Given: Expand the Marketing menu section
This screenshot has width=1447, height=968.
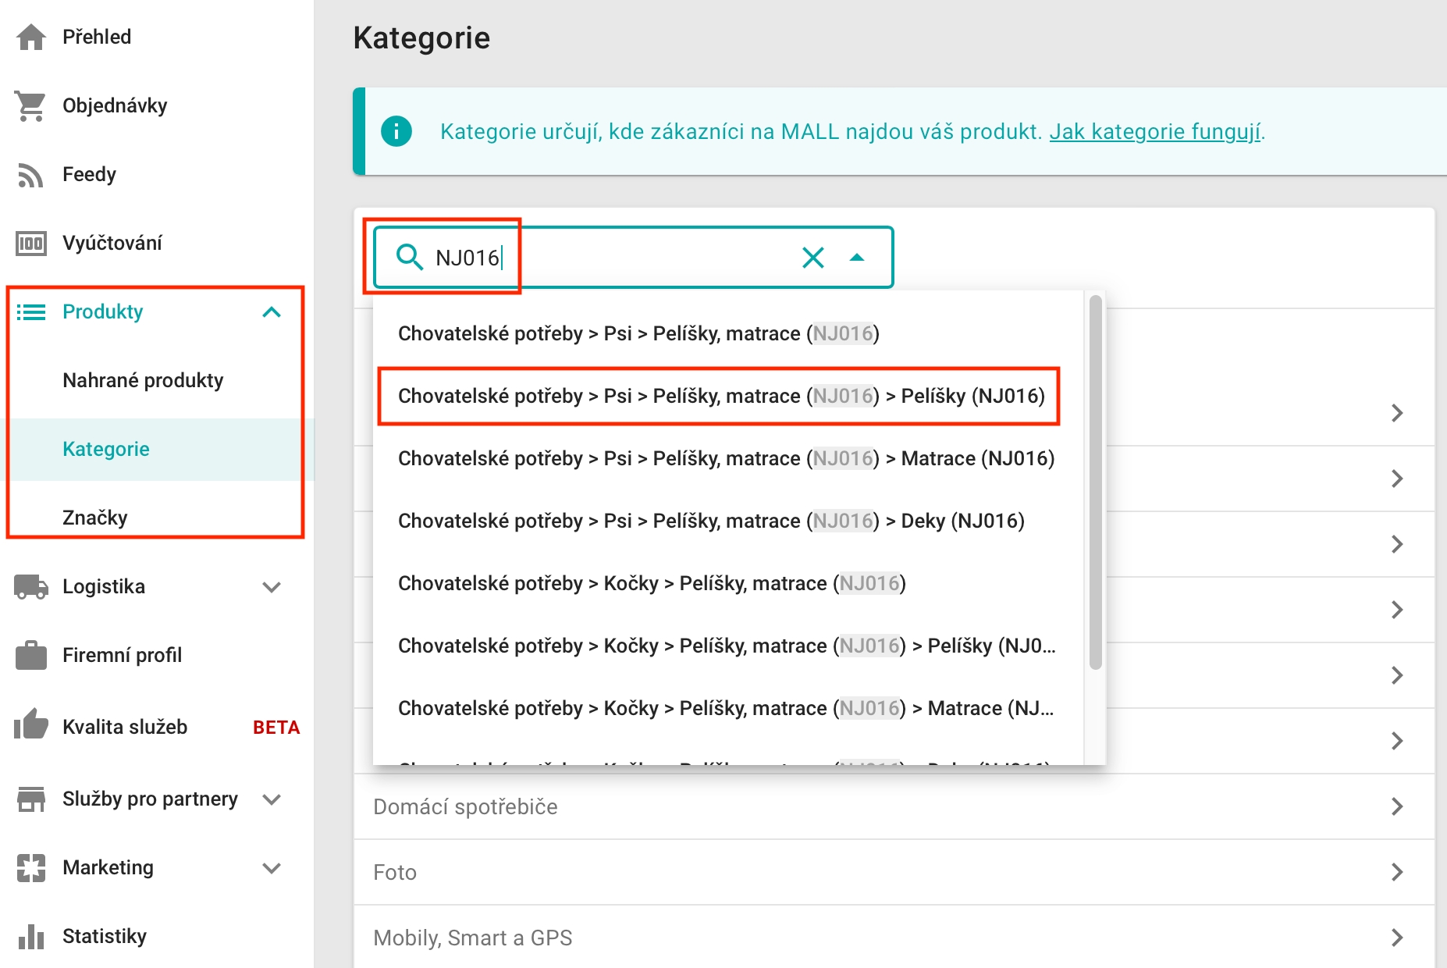Looking at the screenshot, I should point(272,868).
